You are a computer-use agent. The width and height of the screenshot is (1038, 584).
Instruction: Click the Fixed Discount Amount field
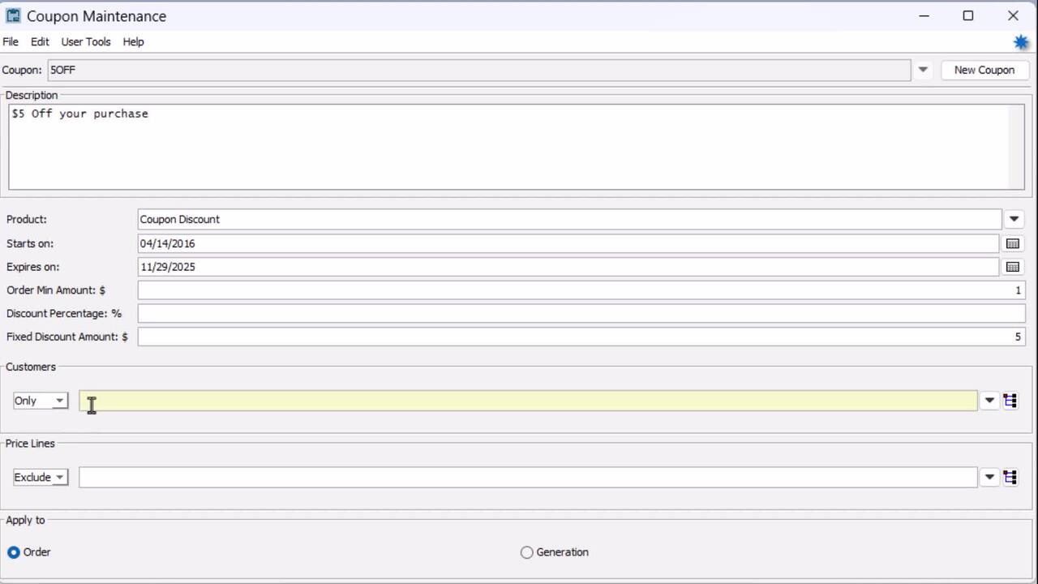(581, 337)
